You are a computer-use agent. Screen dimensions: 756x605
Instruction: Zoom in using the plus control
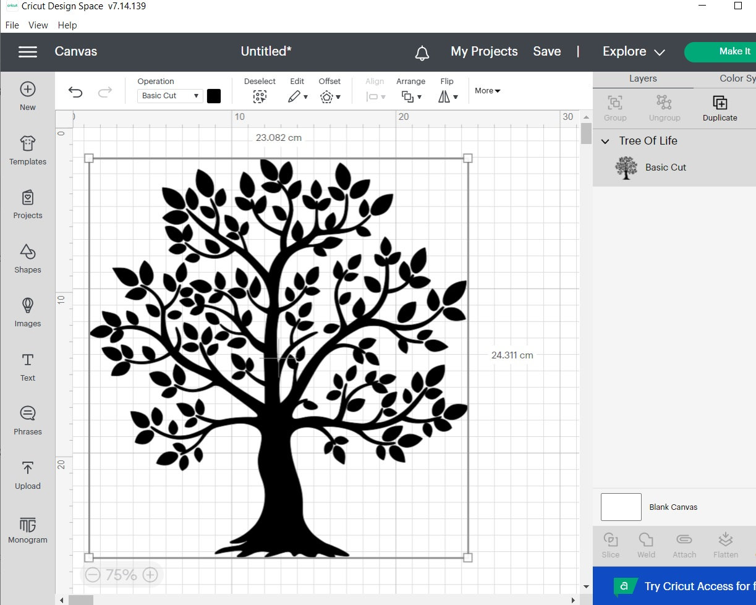pos(150,574)
